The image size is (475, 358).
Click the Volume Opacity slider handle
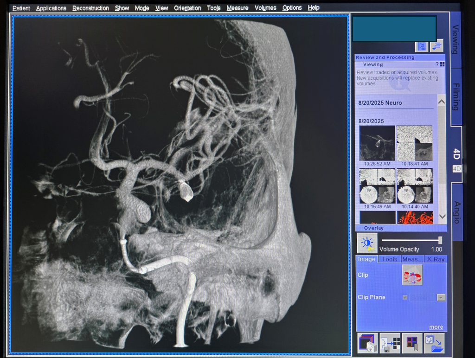440,240
